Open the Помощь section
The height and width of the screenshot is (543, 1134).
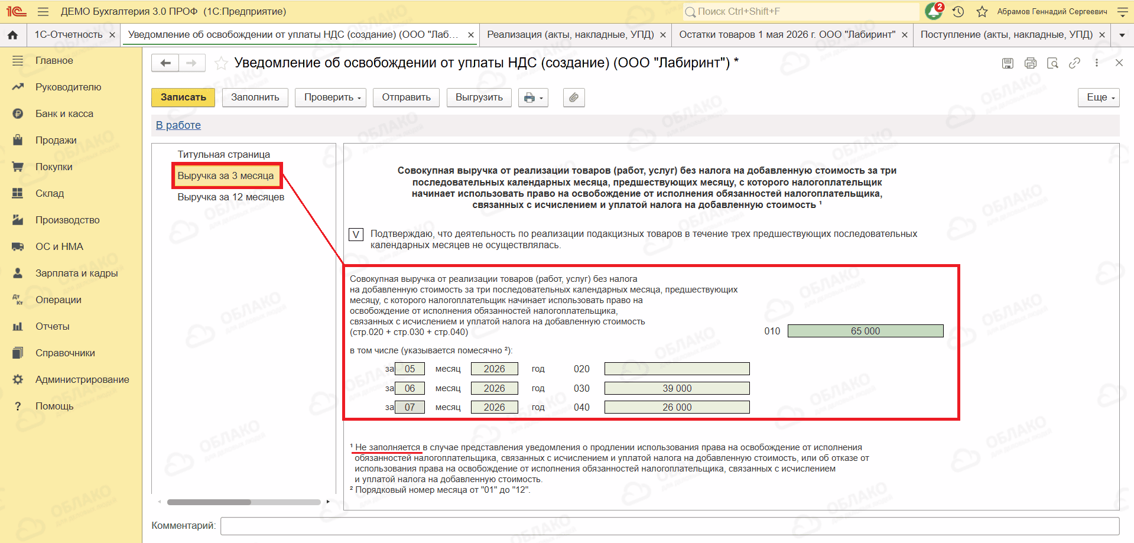point(54,406)
